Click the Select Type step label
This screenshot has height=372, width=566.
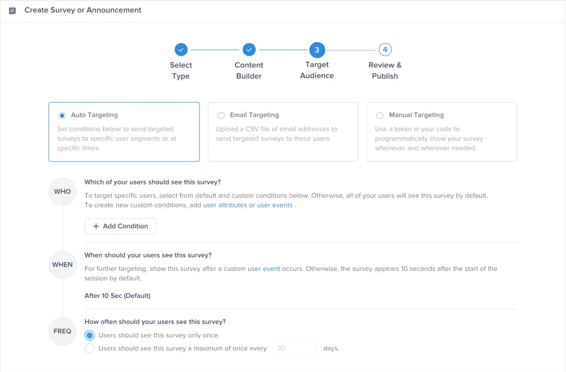pyautogui.click(x=181, y=70)
